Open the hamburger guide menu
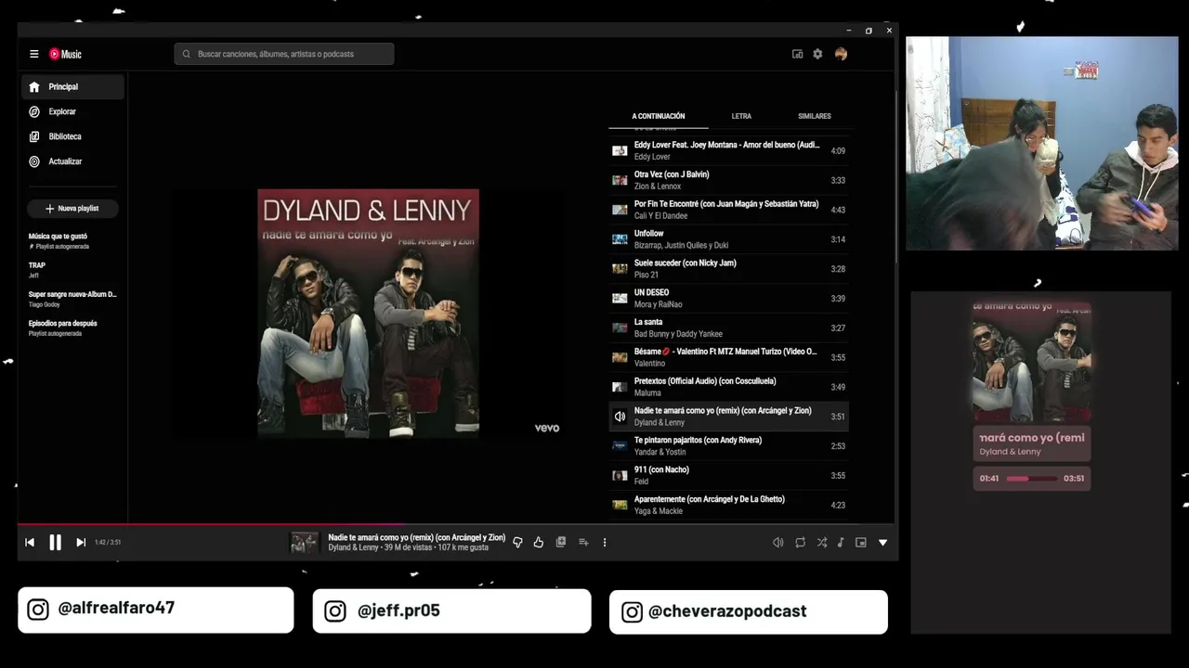 tap(34, 54)
